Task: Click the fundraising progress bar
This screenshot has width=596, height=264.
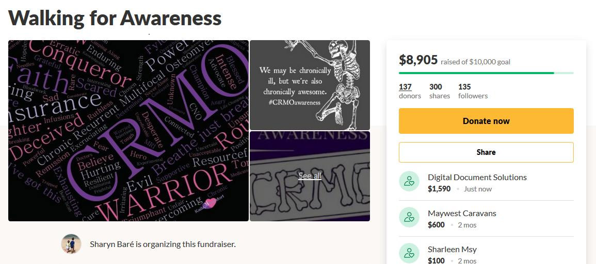Action: pyautogui.click(x=486, y=73)
